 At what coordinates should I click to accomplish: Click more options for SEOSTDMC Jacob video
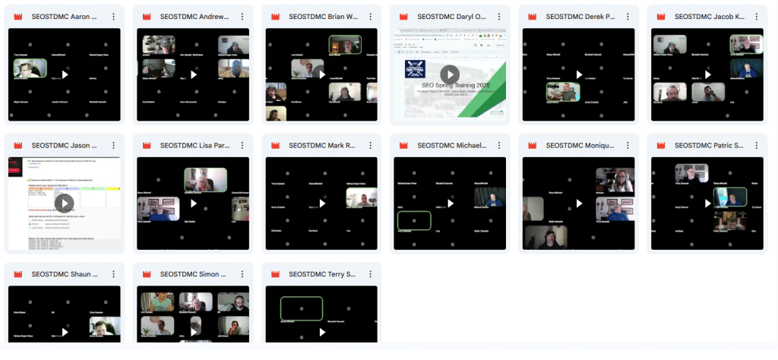coord(757,17)
